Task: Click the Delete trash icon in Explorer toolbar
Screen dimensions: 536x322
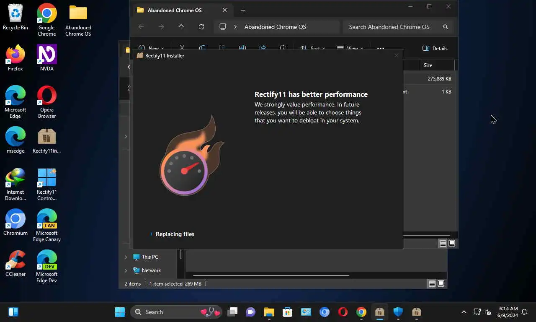Action: [283, 48]
